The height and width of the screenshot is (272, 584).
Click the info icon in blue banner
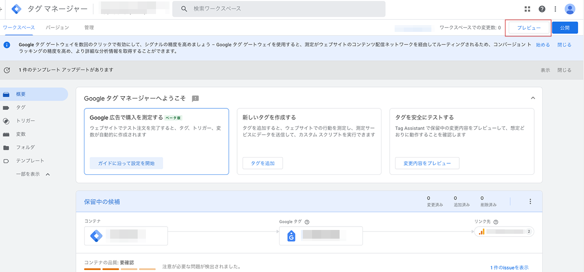(7, 45)
